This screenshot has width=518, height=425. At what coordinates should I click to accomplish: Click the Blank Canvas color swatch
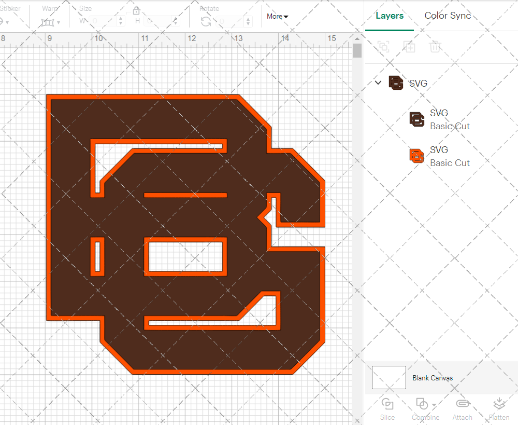388,377
